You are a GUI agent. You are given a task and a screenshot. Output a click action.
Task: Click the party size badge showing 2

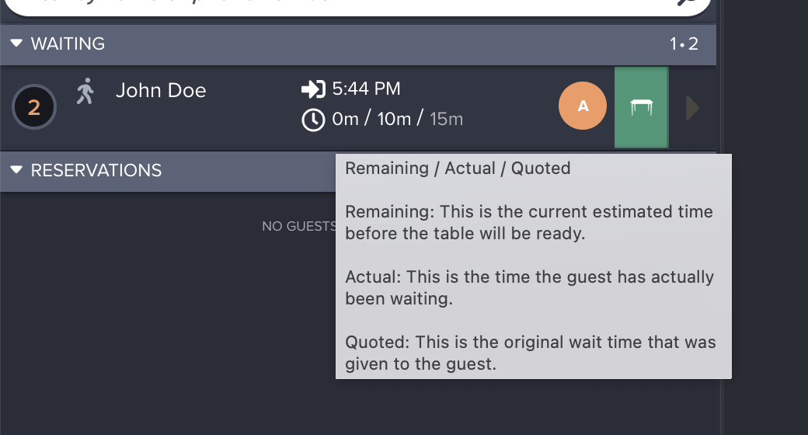pyautogui.click(x=34, y=107)
